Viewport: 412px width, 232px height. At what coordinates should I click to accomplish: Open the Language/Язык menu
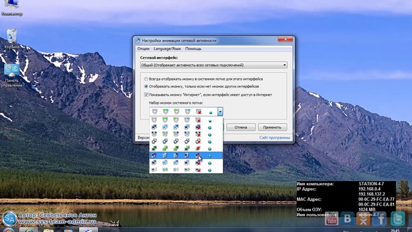tap(167, 49)
